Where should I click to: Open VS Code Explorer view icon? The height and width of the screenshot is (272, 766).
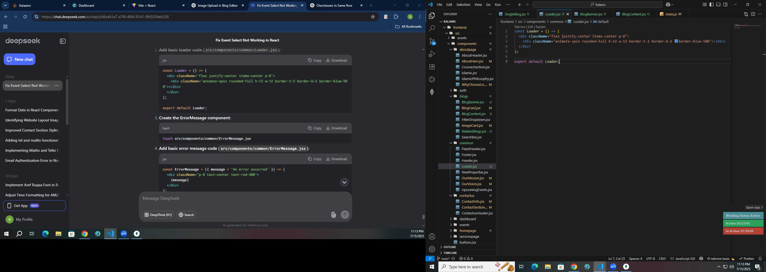coord(432,16)
